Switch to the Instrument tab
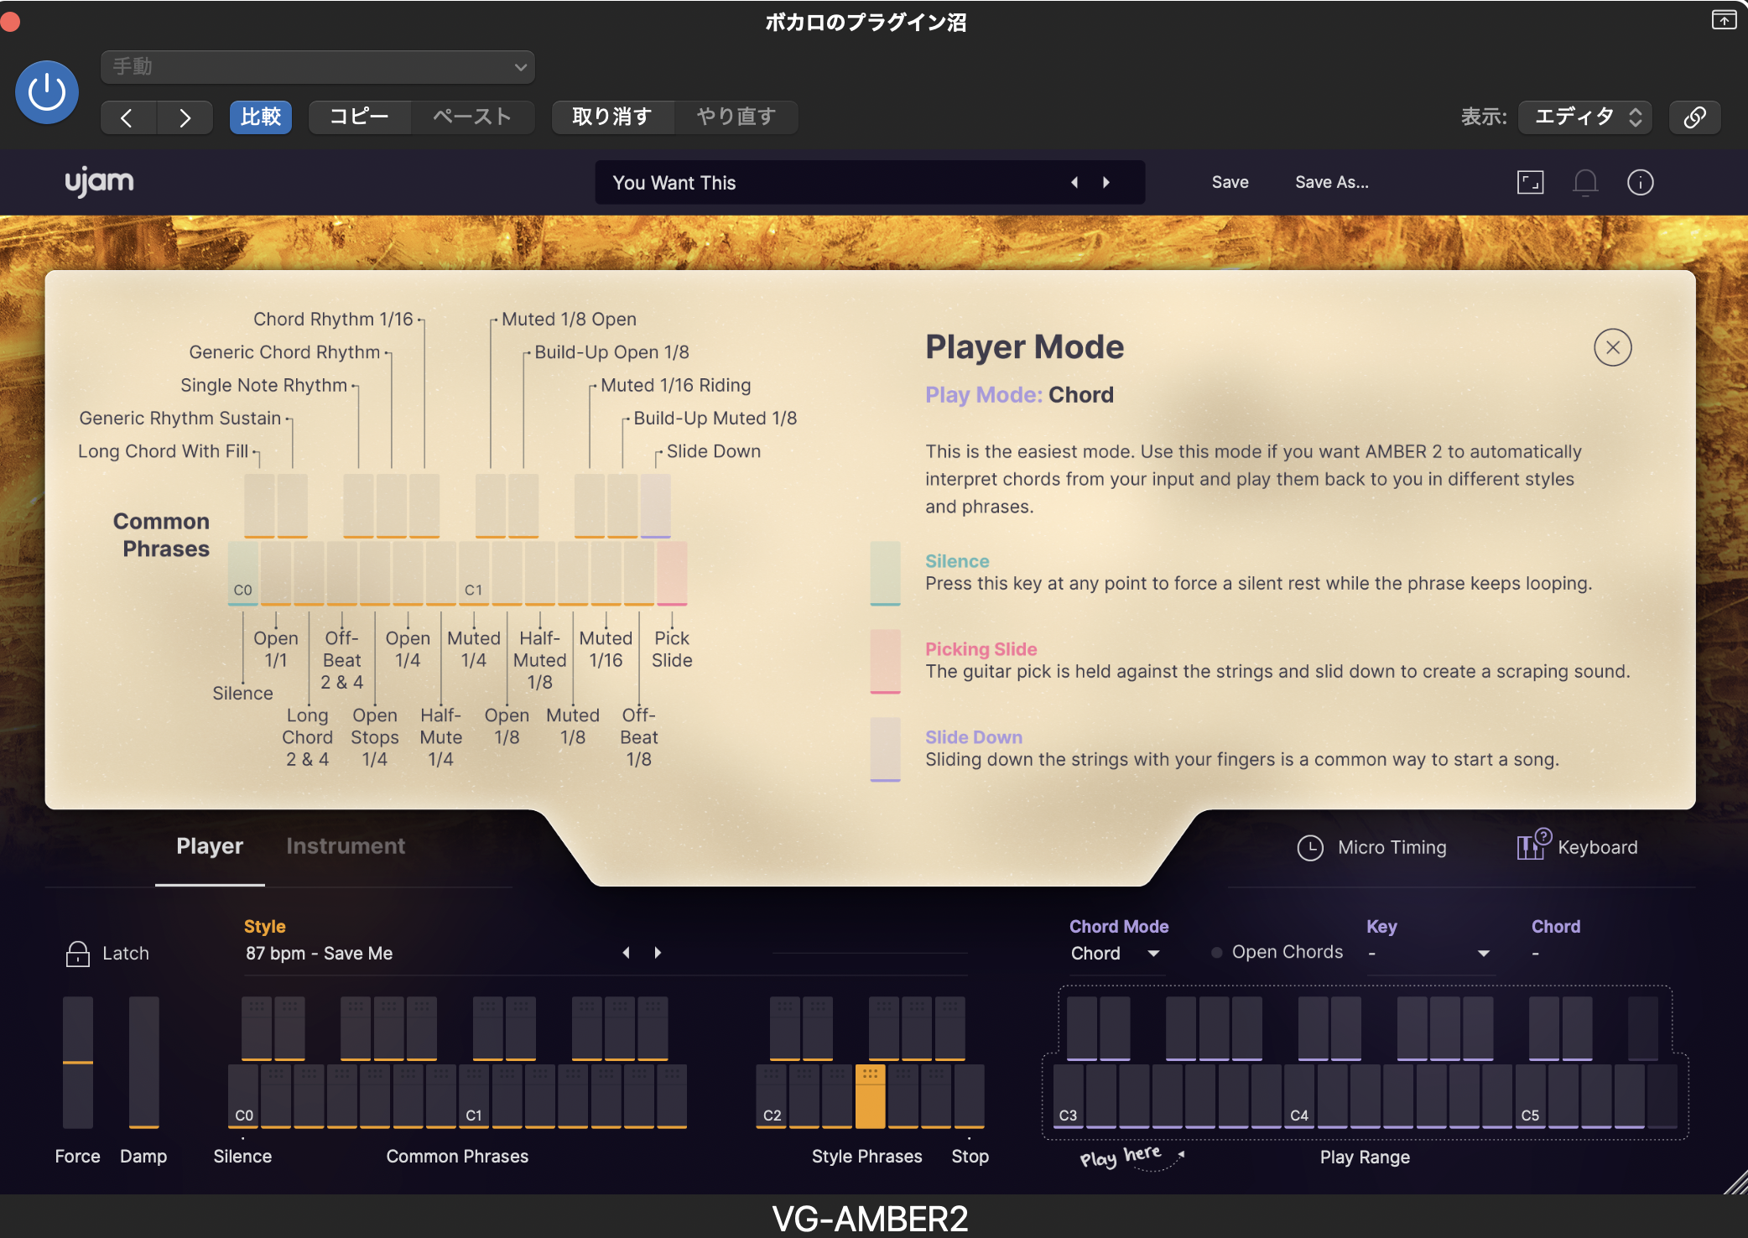Viewport: 1748px width, 1238px height. click(x=346, y=846)
